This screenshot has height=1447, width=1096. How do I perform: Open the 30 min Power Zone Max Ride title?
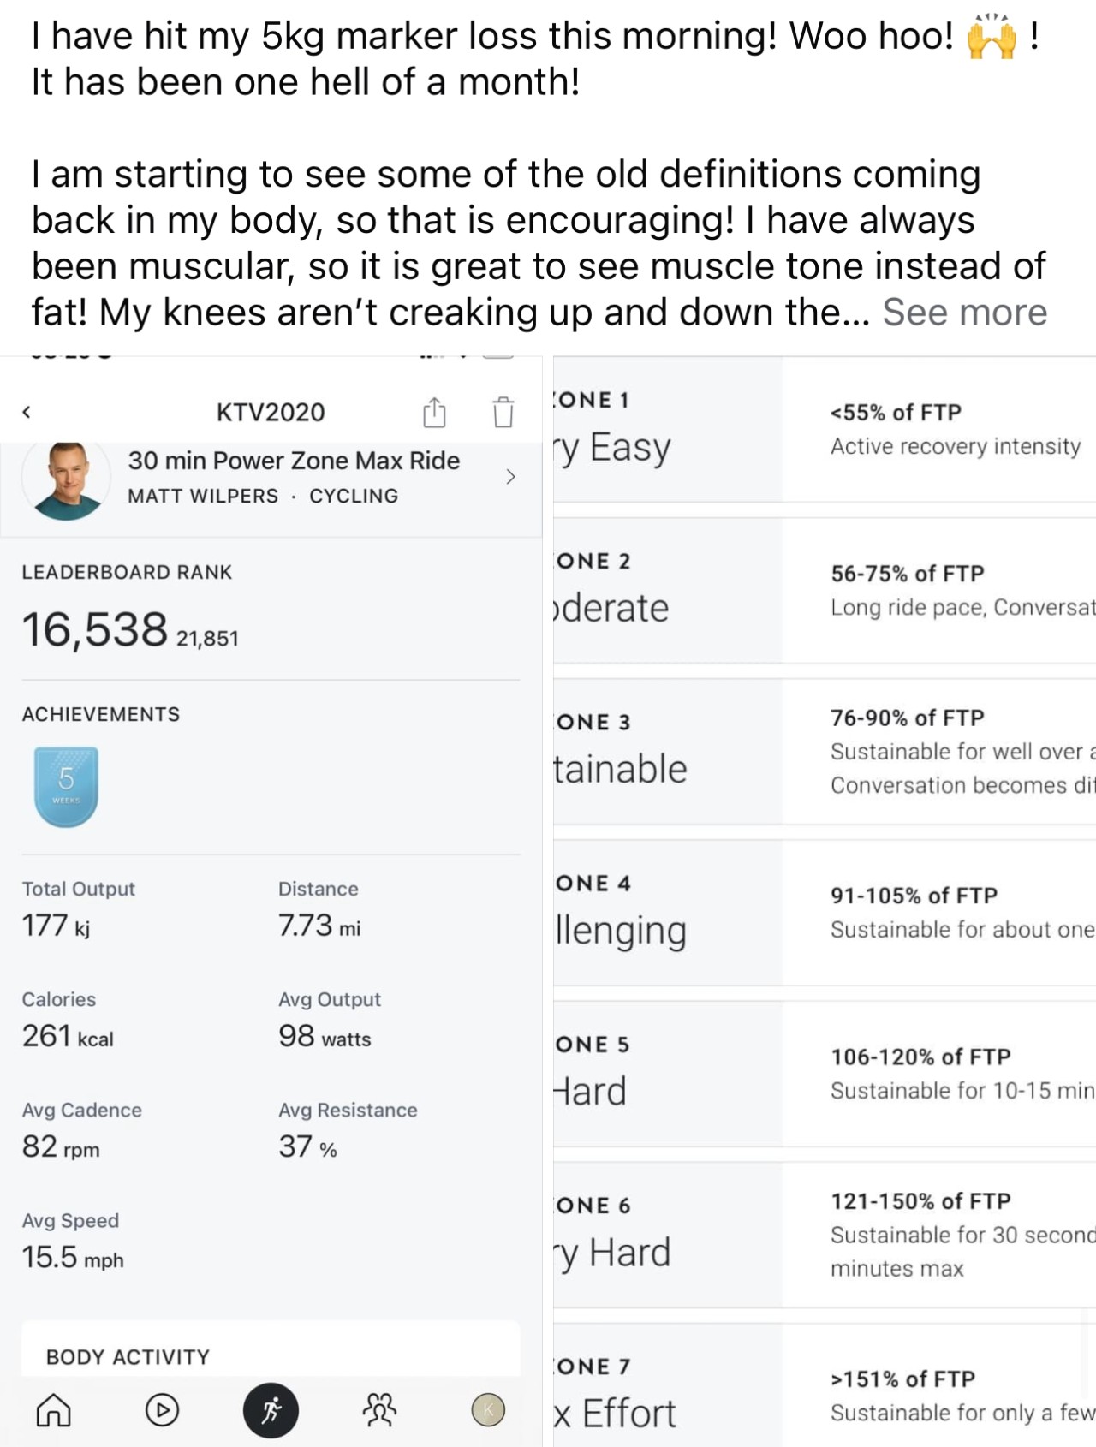pyautogui.click(x=294, y=461)
